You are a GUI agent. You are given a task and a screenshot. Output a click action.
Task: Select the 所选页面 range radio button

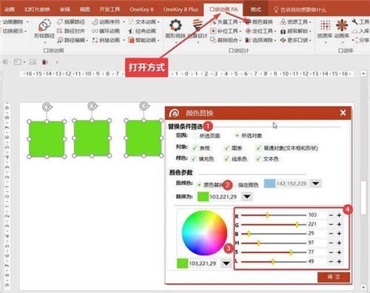click(x=195, y=135)
